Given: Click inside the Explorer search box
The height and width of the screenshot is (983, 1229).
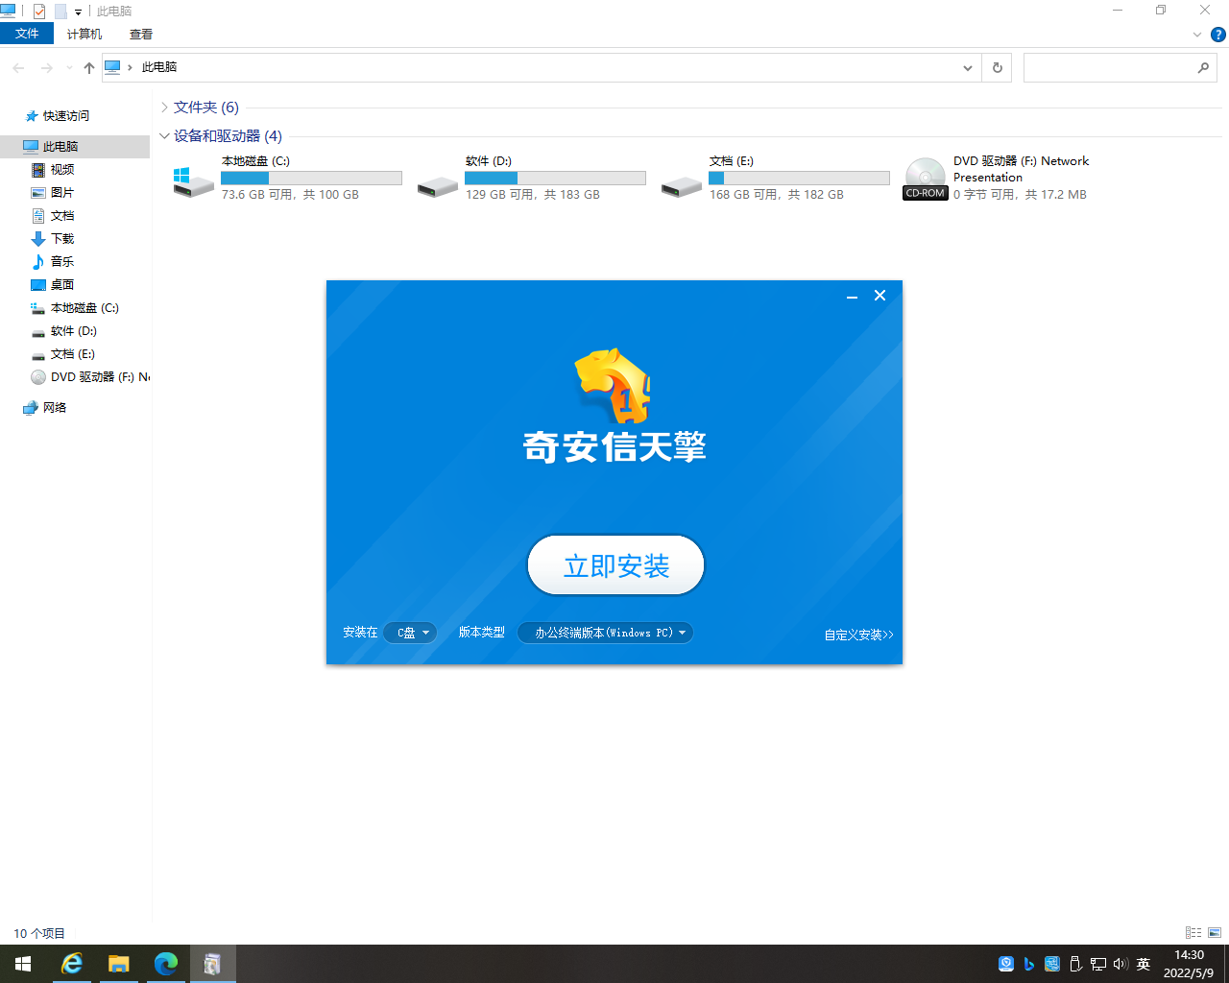Looking at the screenshot, I should click(x=1109, y=67).
